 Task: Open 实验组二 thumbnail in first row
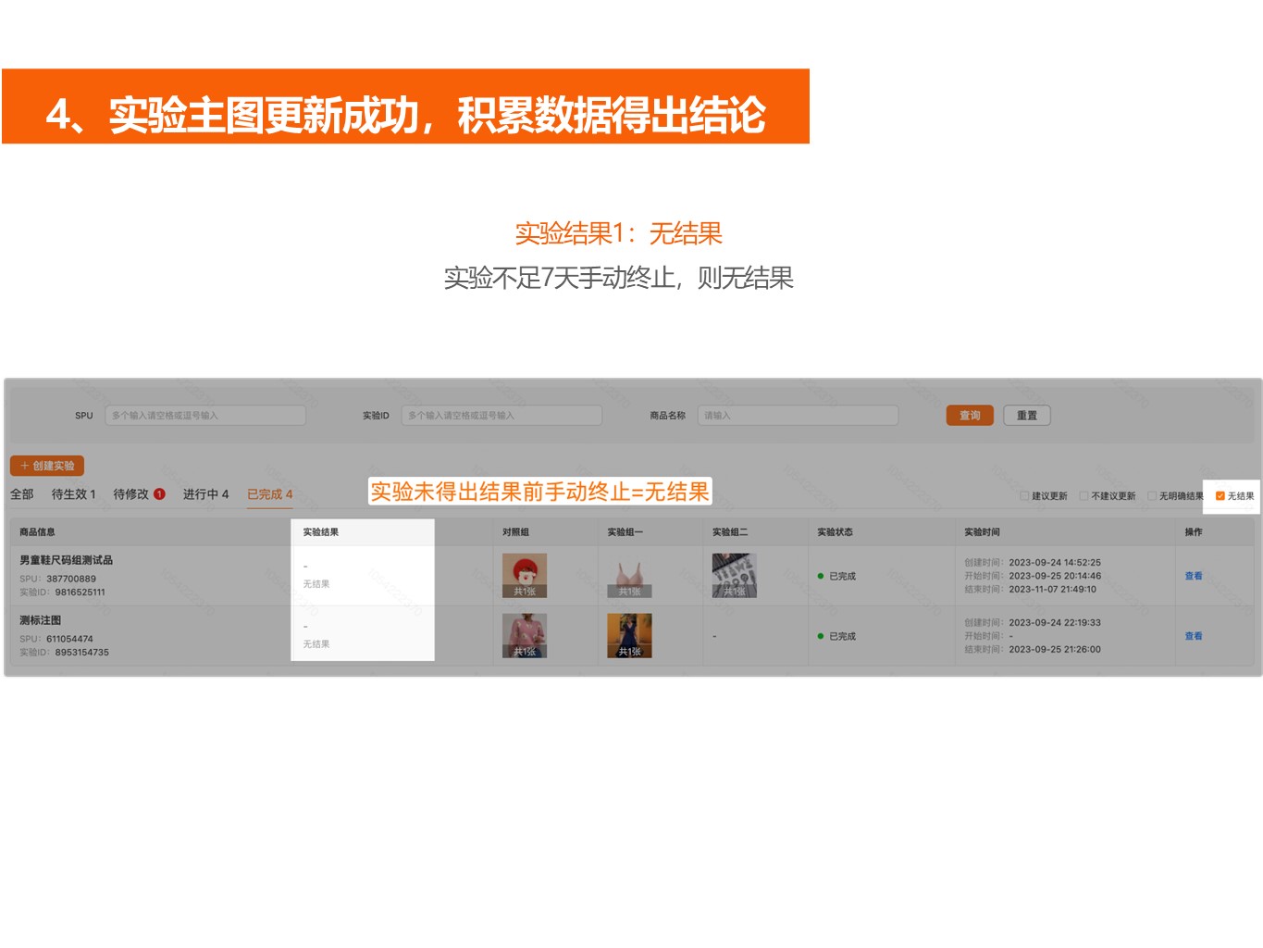point(734,576)
